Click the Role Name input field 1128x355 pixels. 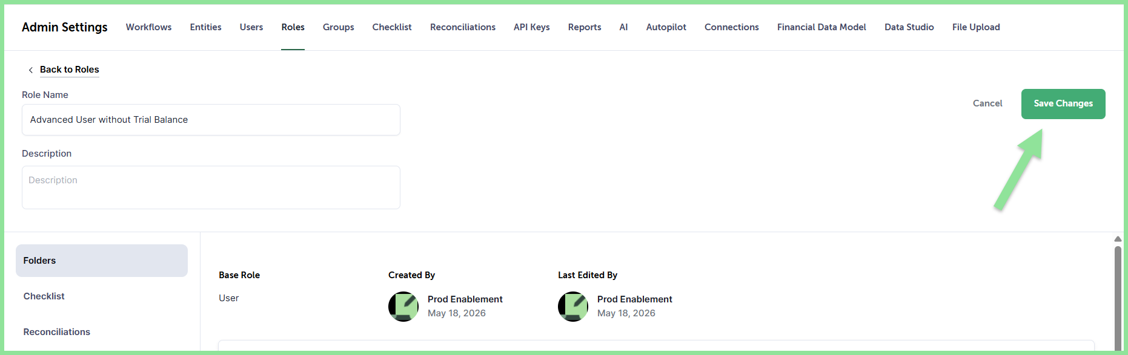click(x=211, y=120)
